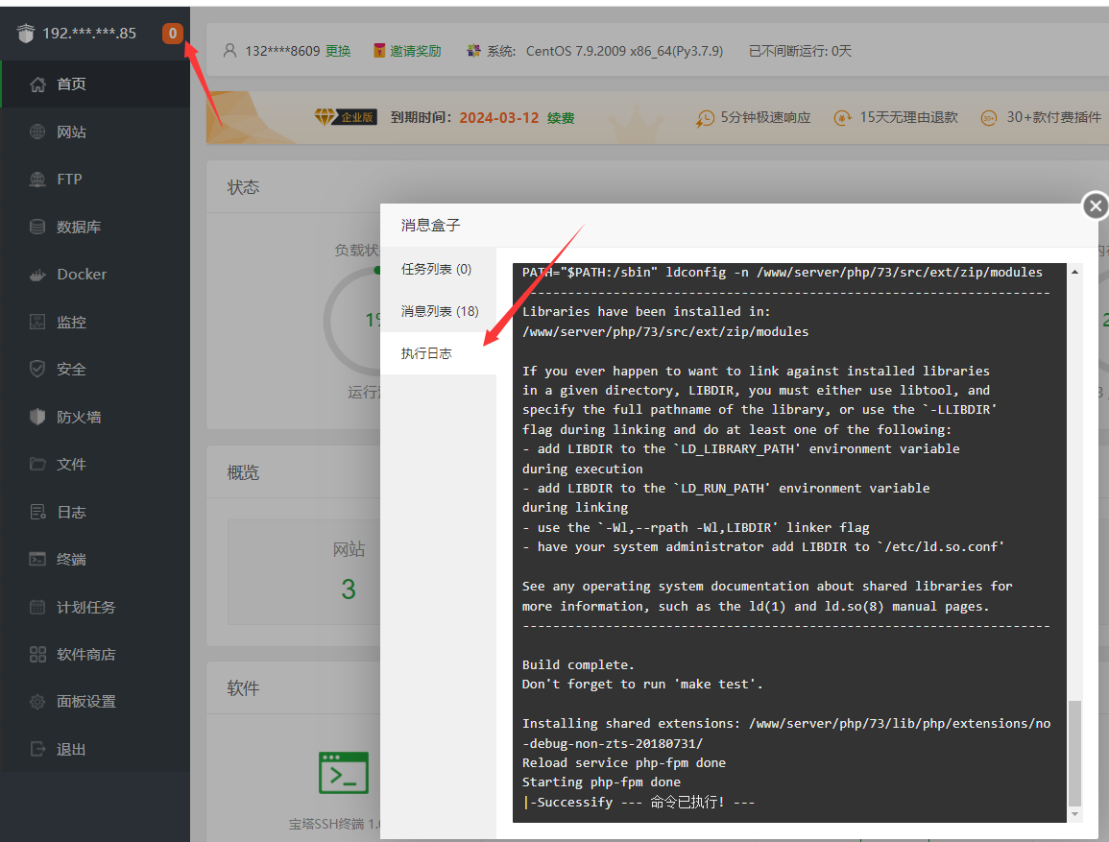Click the 面板设置 gear icon

click(x=37, y=701)
